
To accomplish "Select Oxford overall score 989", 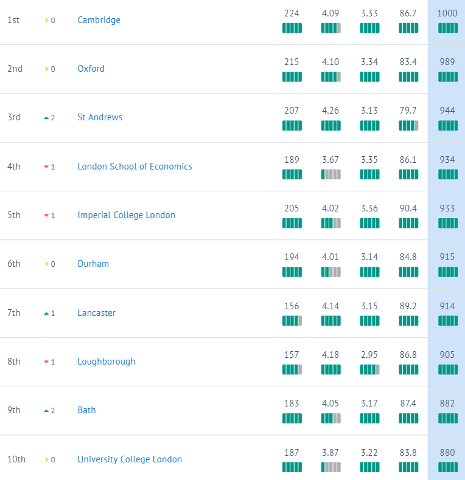I will tap(447, 62).
